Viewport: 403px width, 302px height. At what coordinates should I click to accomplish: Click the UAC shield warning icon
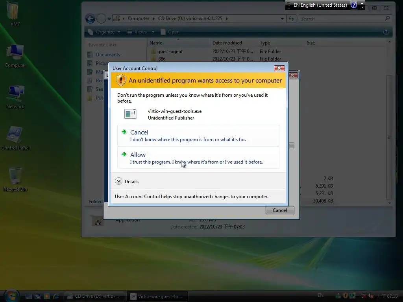click(121, 80)
